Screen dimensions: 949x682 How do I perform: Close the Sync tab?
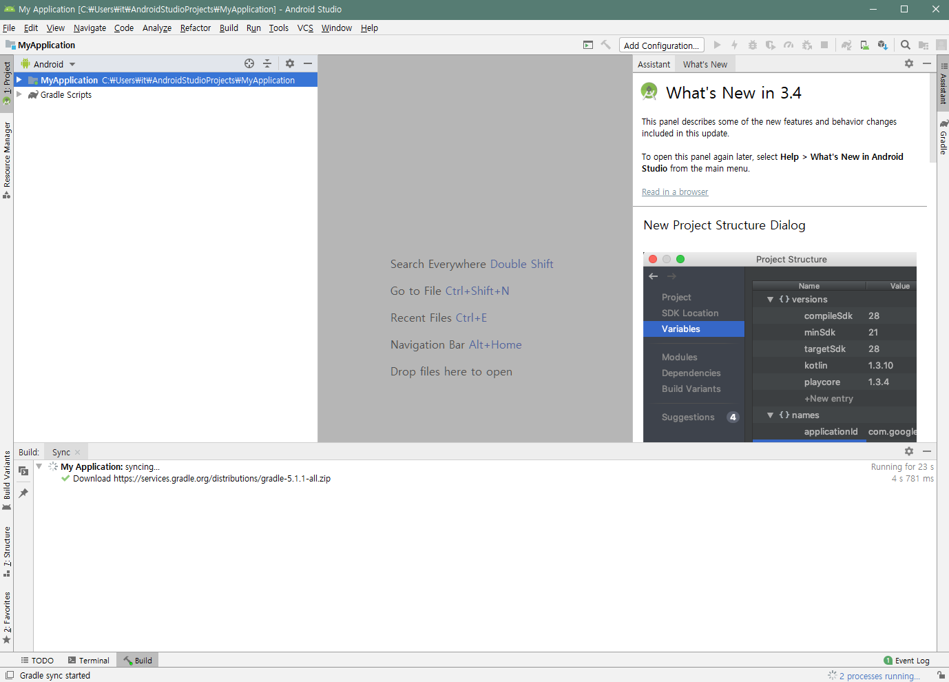pyautogui.click(x=78, y=452)
